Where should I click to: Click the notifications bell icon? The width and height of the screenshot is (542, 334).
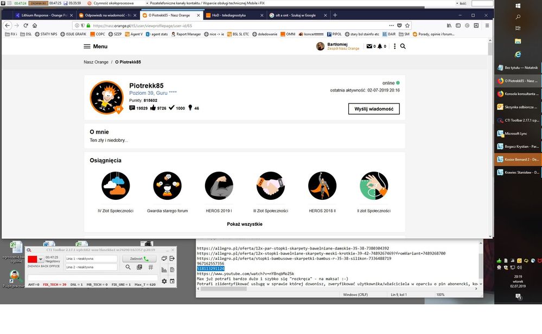pyautogui.click(x=380, y=47)
